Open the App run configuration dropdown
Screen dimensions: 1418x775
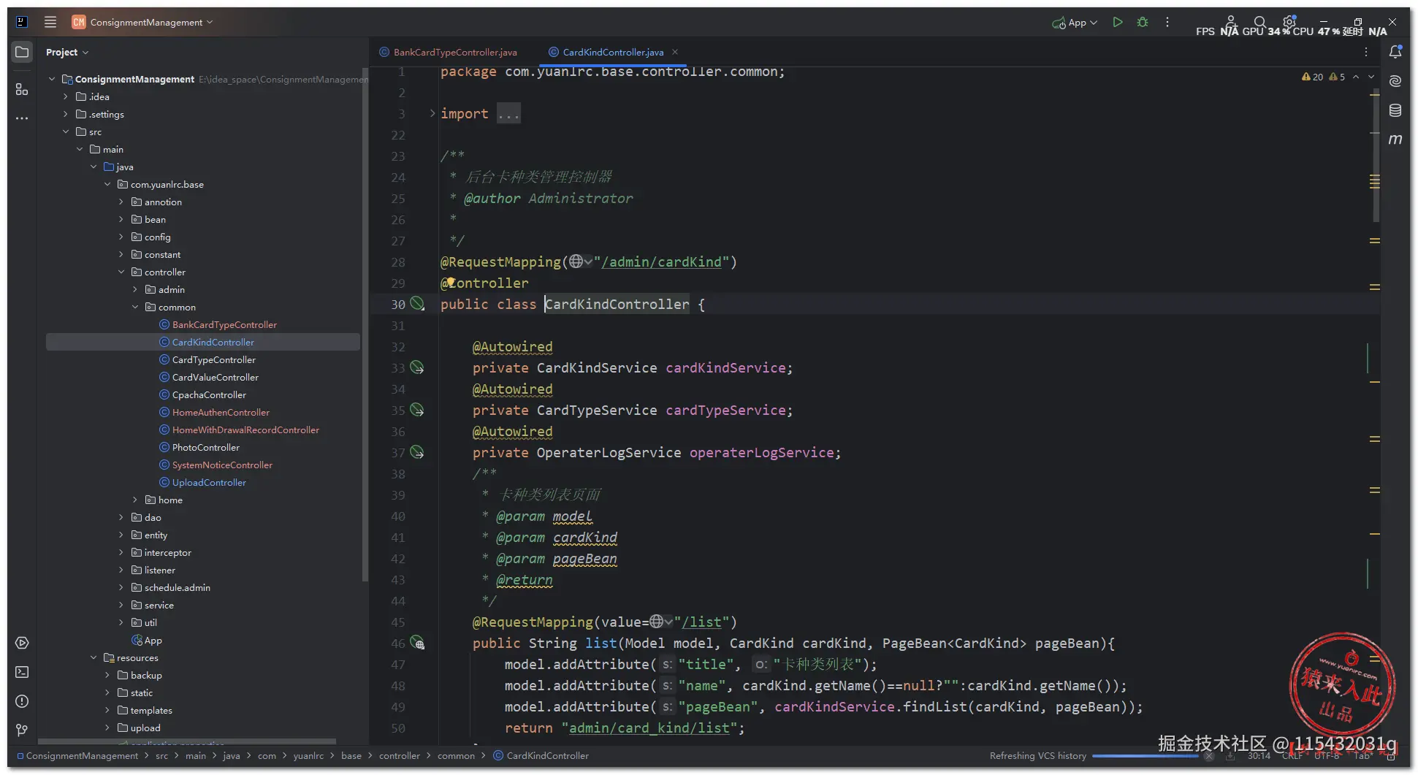pos(1075,22)
